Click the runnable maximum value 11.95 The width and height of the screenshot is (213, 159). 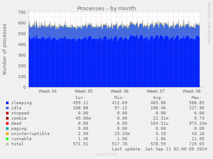point(198,139)
